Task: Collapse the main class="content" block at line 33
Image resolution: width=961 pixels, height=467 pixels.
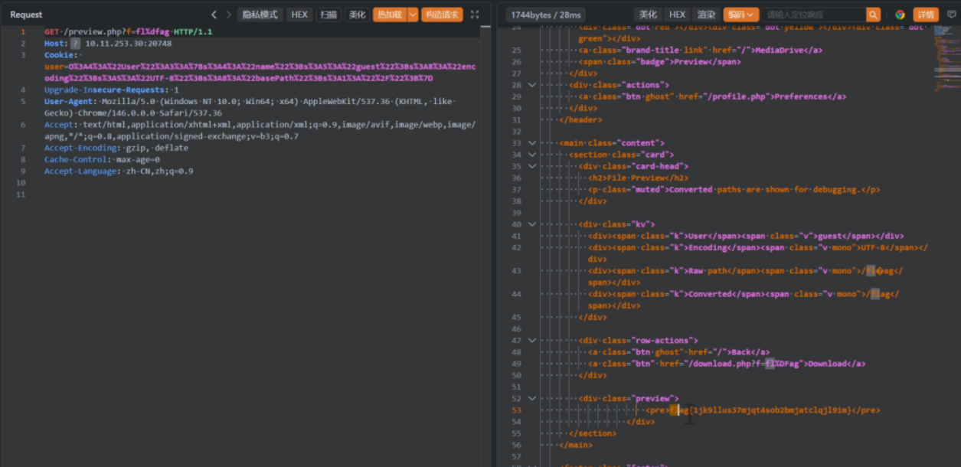Action: [531, 143]
